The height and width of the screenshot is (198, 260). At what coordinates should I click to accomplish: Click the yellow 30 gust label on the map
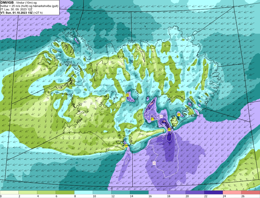[x=127, y=95]
